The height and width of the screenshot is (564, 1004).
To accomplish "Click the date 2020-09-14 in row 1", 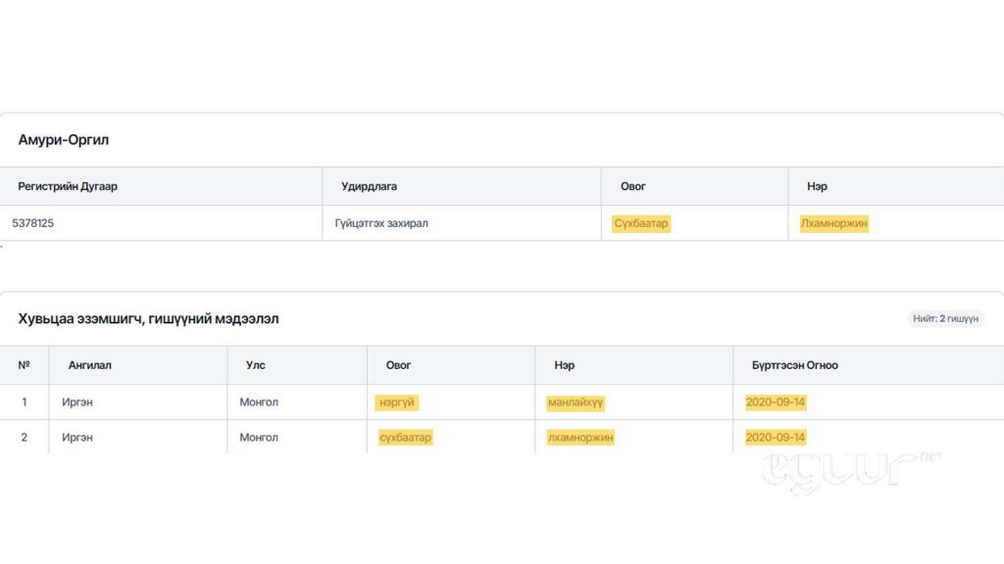I will [x=776, y=402].
